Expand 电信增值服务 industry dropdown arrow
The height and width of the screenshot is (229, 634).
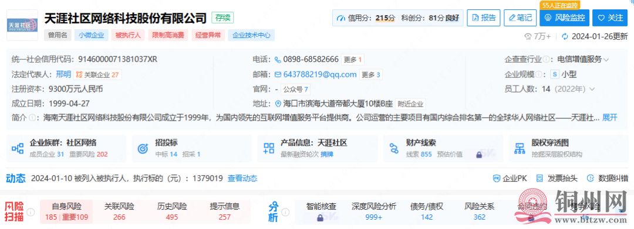point(606,60)
